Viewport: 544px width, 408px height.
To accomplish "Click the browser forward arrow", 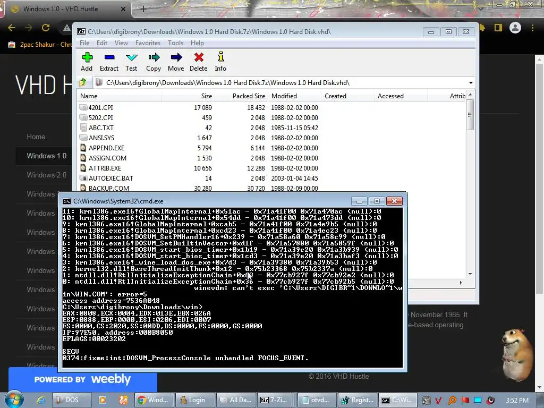I will tap(29, 28).
